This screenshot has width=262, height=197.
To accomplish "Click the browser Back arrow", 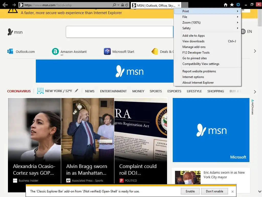I will (5, 5).
